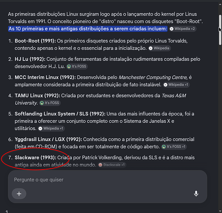Click the Boot-Root (1991) heading text
222x213 pixels.
tap(35, 41)
